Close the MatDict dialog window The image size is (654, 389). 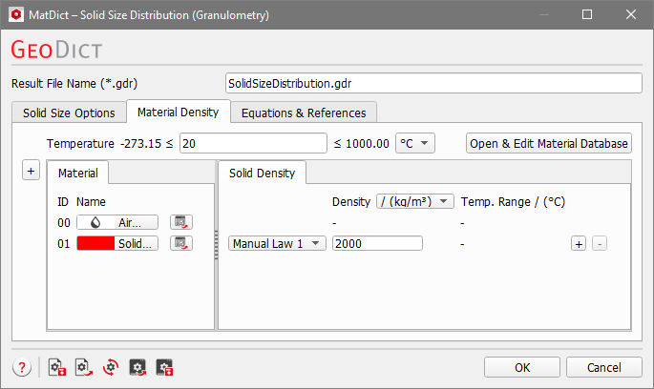[631, 14]
